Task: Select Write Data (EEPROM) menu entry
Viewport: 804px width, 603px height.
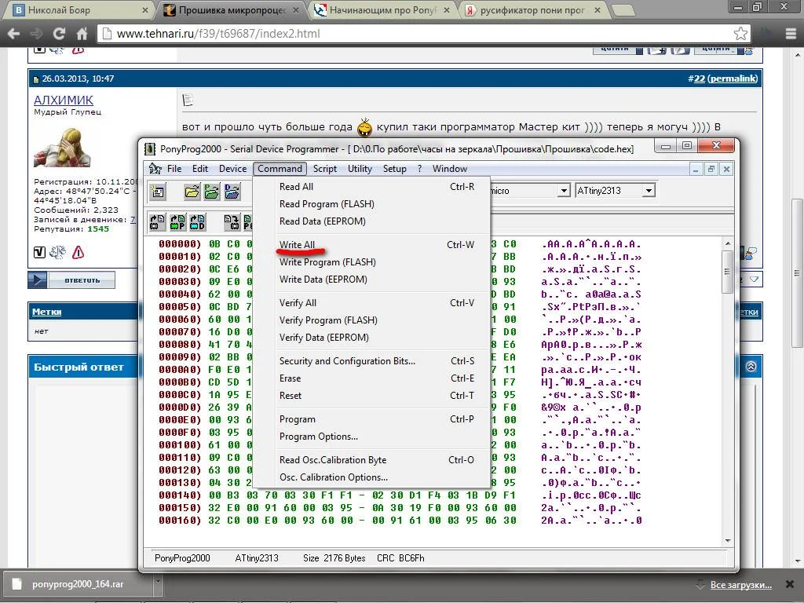Action: 371,280
